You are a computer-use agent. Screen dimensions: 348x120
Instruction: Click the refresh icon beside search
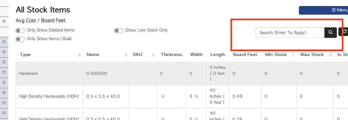[344, 32]
